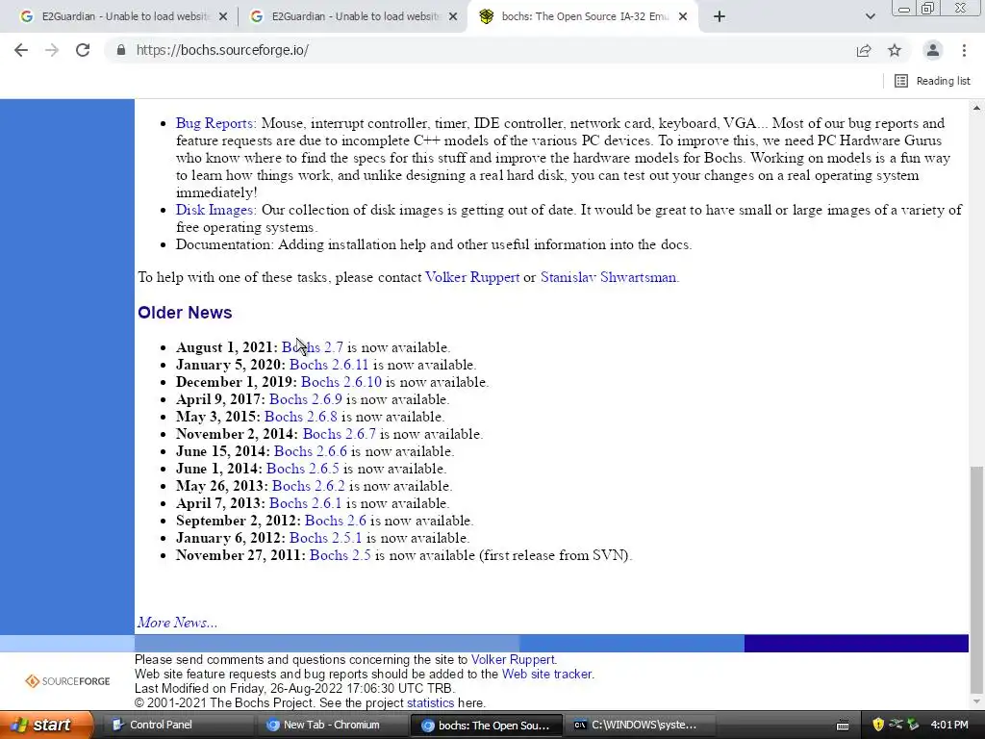View site security lock info
Image resolution: width=985 pixels, height=739 pixels.
click(121, 50)
